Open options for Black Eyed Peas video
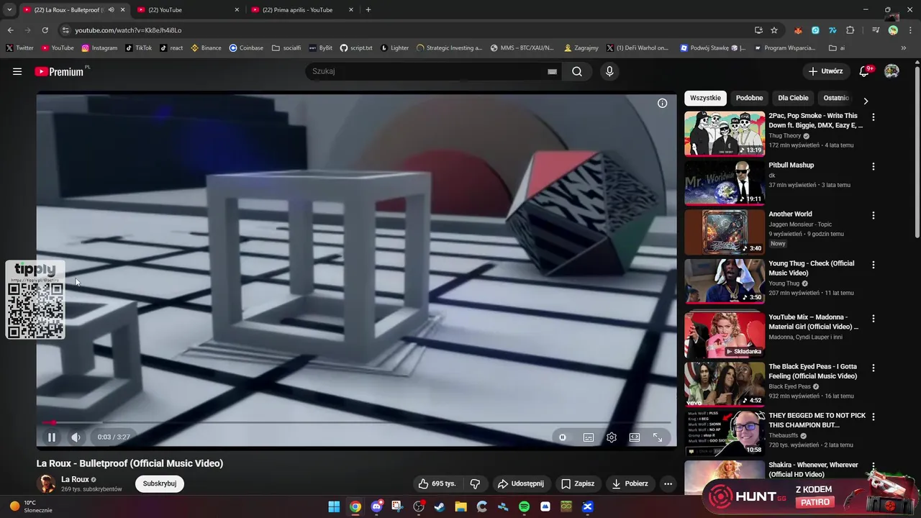Image resolution: width=921 pixels, height=518 pixels. (874, 368)
